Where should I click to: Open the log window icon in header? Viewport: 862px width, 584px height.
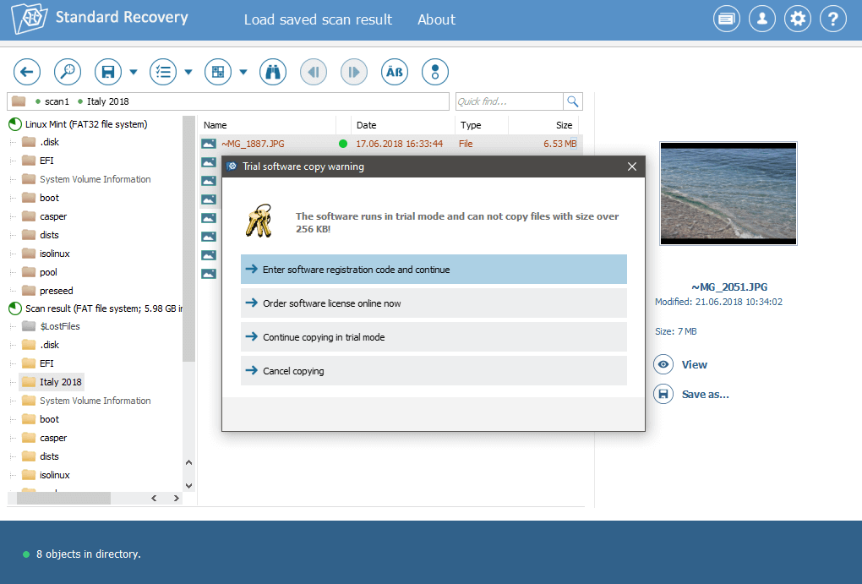[x=727, y=19]
